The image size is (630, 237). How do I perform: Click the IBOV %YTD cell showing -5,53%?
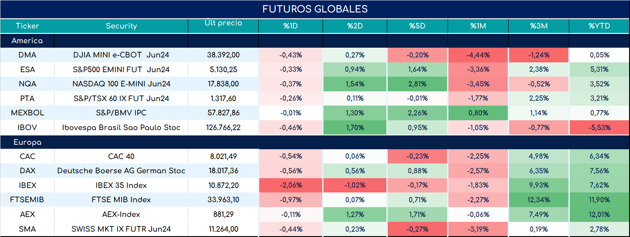tap(599, 127)
